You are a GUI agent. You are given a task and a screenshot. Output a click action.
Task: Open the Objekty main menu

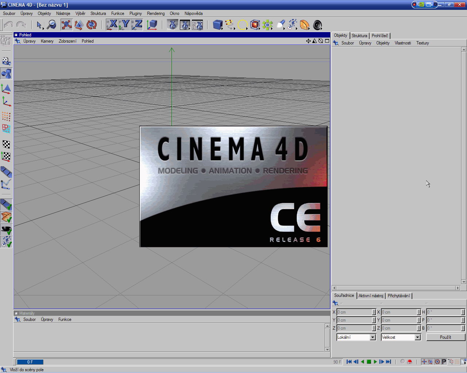coord(44,13)
